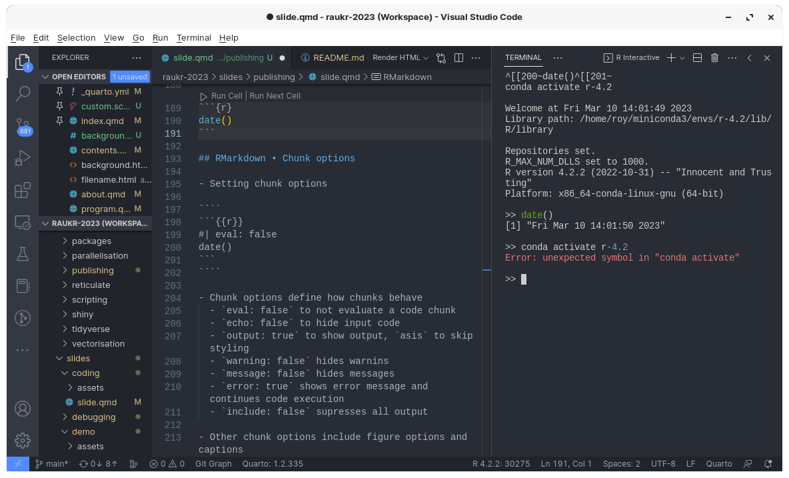Switch to the README.md tab

pyautogui.click(x=339, y=58)
